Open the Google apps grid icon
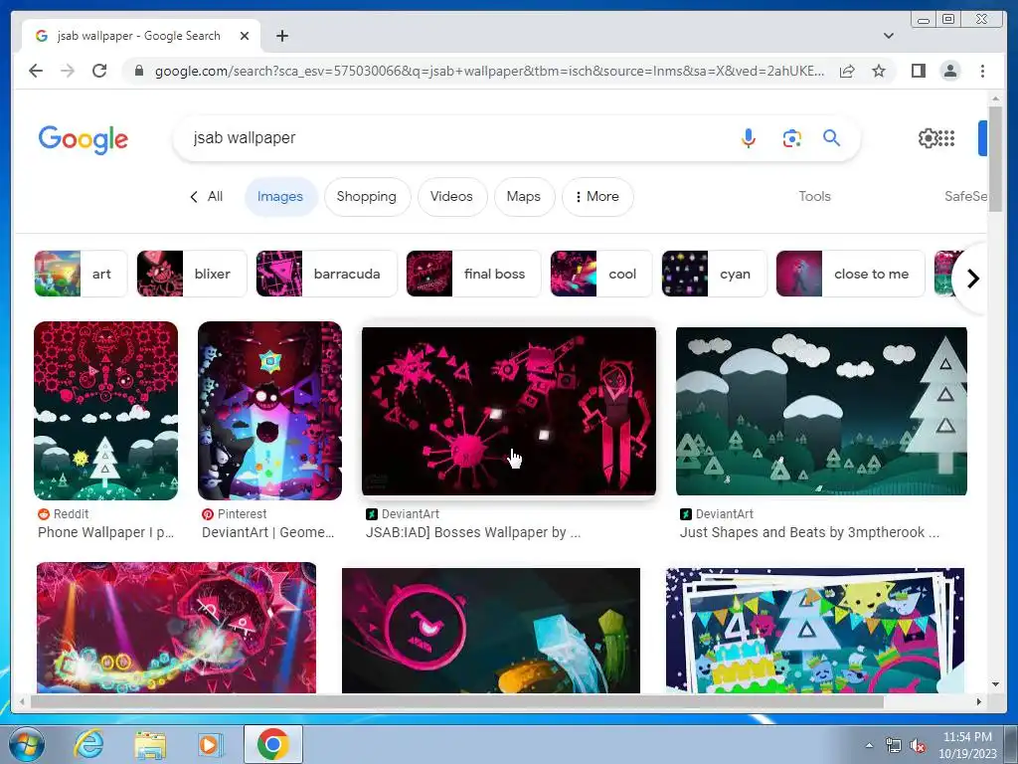This screenshot has width=1018, height=764. [947, 137]
